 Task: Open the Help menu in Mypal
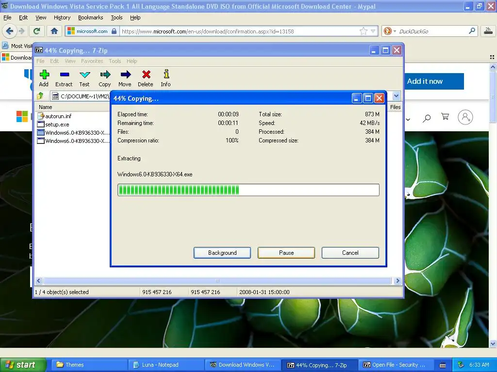[135, 17]
